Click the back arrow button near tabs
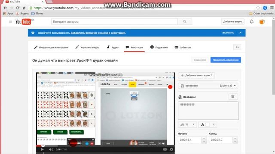Image resolution: width=275 pixels, height=154 pixels. click(x=237, y=47)
